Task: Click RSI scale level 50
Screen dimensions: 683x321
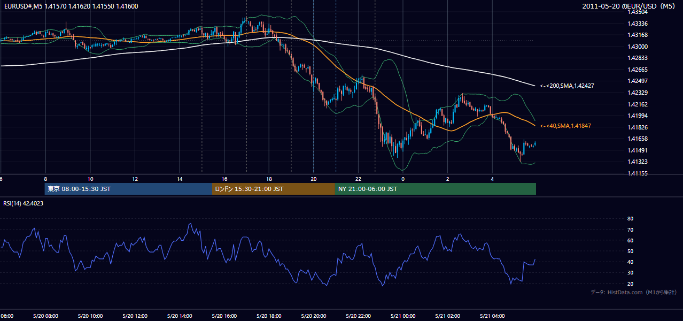Action: (630, 251)
